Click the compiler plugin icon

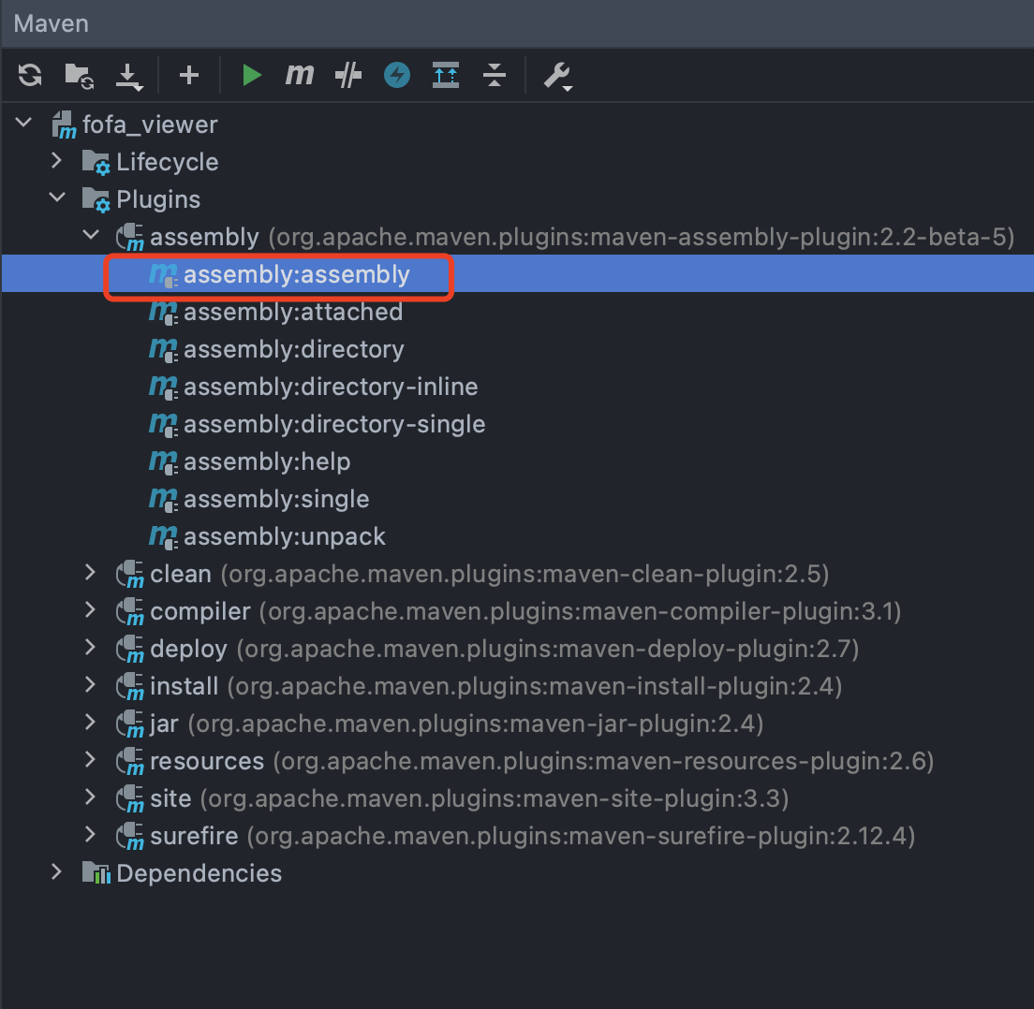(130, 611)
